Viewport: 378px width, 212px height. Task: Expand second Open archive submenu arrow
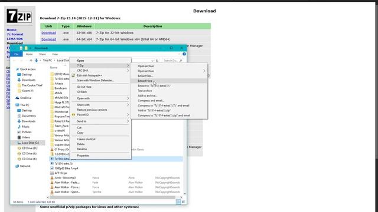click(x=204, y=71)
